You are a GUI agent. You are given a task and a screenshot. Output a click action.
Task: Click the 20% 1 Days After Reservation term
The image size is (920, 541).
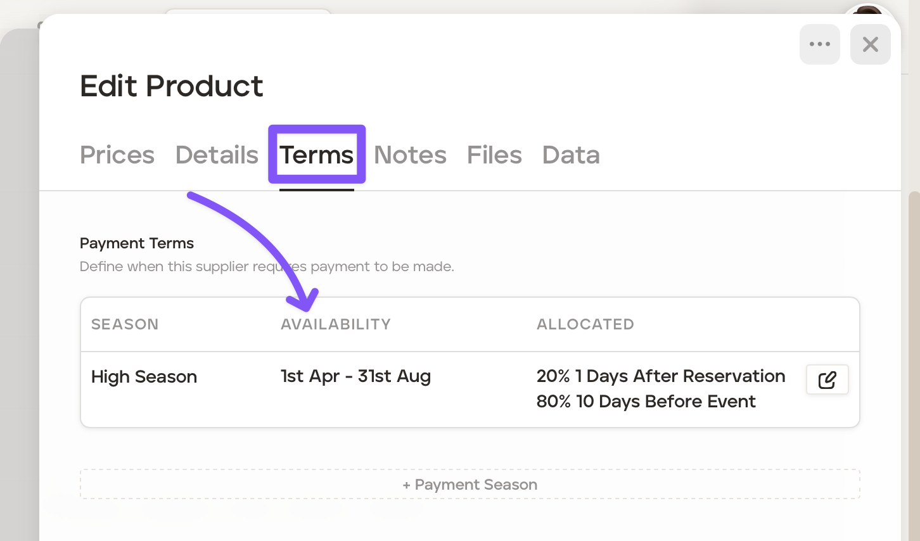(660, 376)
